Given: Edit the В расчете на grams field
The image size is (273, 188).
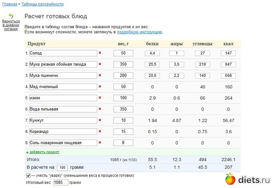Looking at the screenshot, I should [62, 168].
